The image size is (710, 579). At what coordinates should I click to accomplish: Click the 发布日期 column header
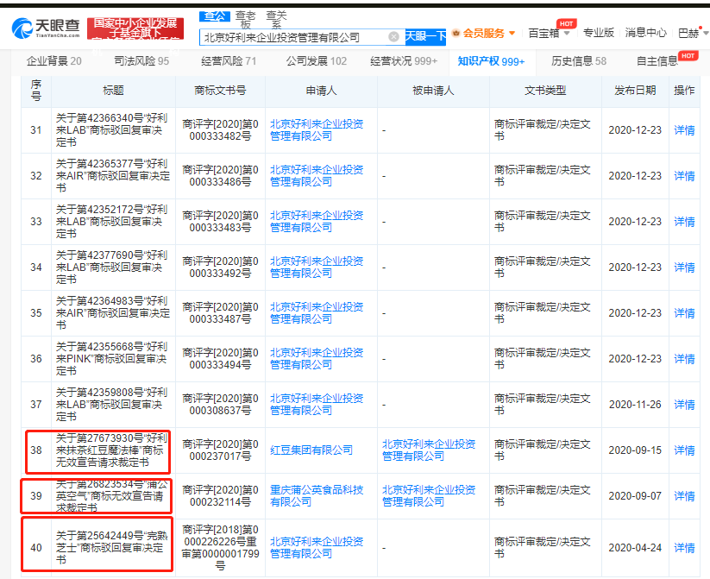pyautogui.click(x=635, y=91)
